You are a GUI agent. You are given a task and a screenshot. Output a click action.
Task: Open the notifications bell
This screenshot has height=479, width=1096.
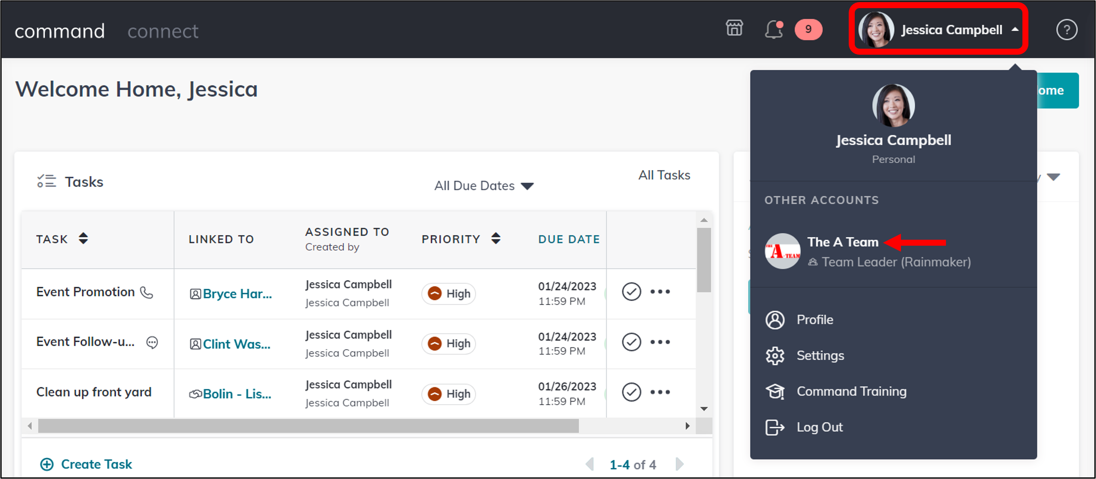click(x=773, y=29)
